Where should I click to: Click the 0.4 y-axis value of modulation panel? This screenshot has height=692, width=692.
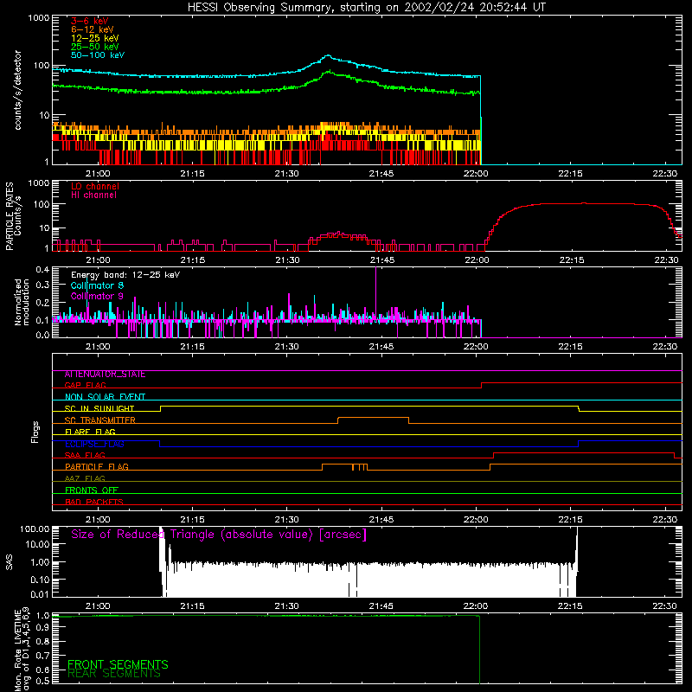click(x=42, y=269)
